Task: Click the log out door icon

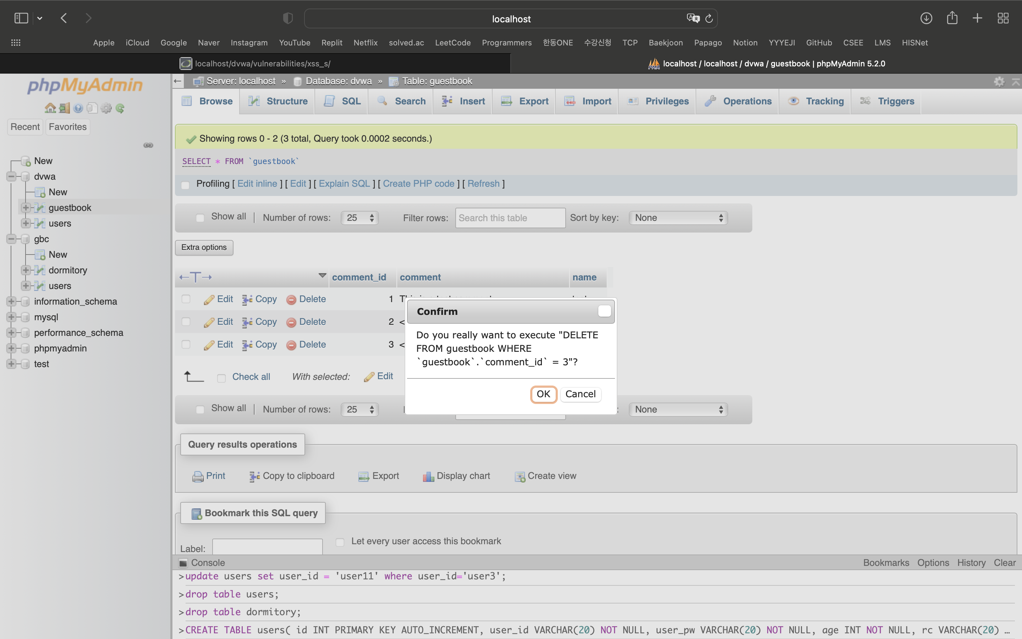Action: coord(64,108)
